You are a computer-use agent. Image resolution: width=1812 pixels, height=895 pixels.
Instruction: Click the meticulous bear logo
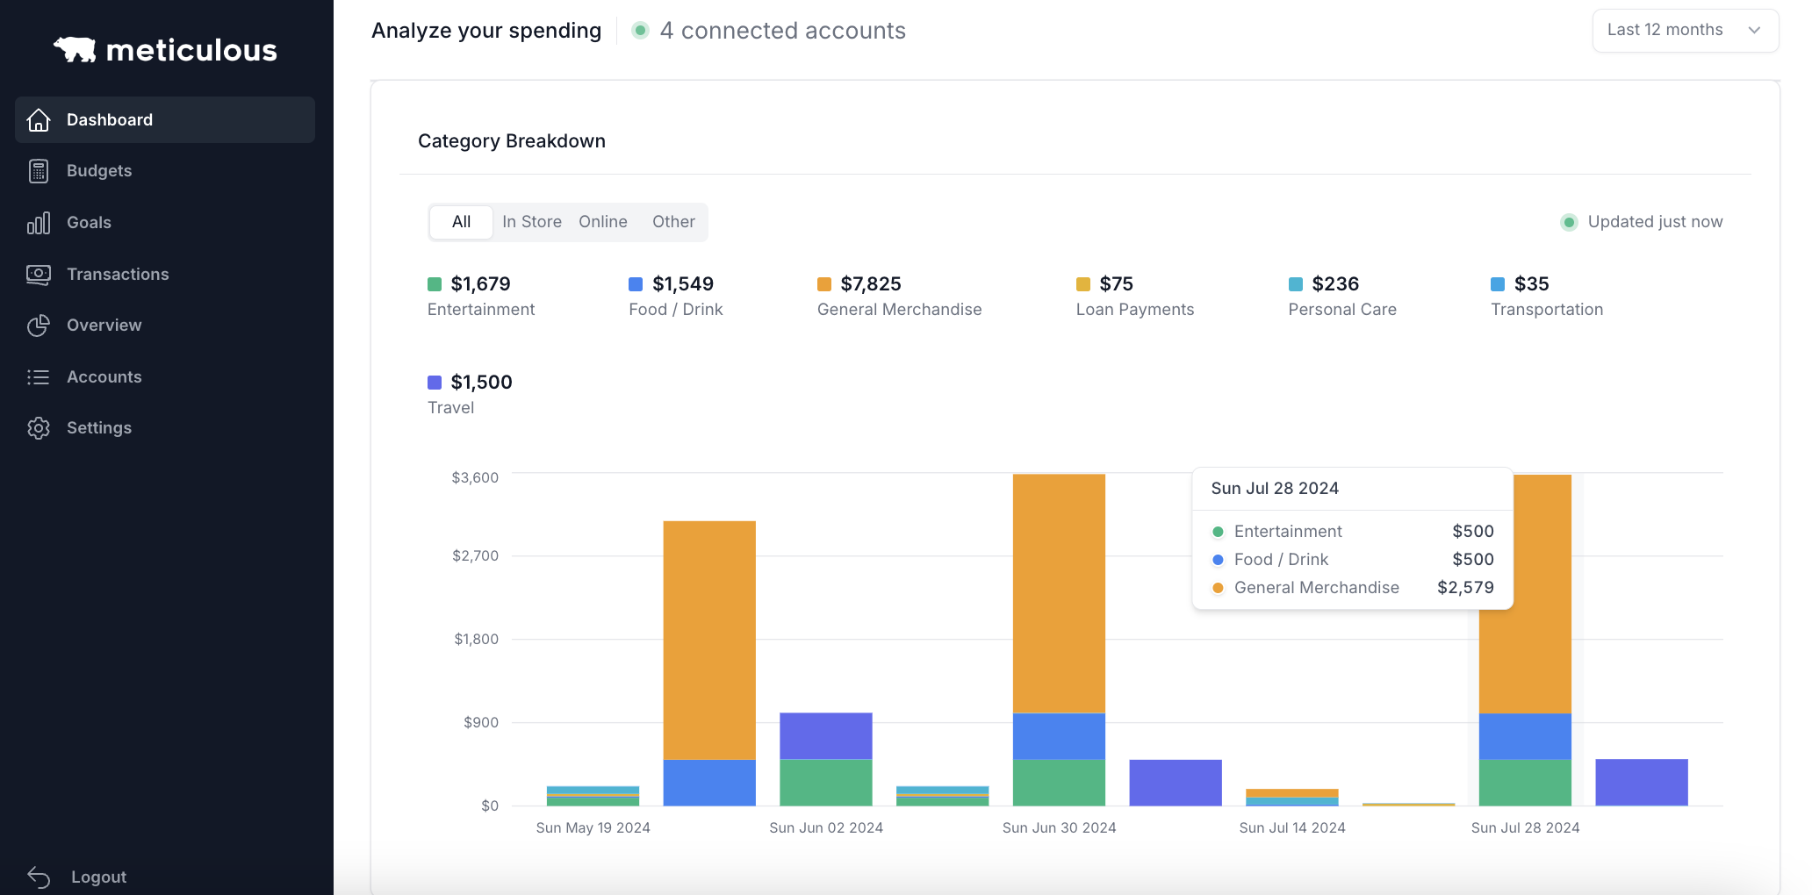click(75, 50)
